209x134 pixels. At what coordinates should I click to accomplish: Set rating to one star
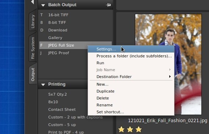click(x=121, y=129)
